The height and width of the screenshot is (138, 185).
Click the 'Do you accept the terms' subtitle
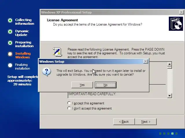click(98, 24)
